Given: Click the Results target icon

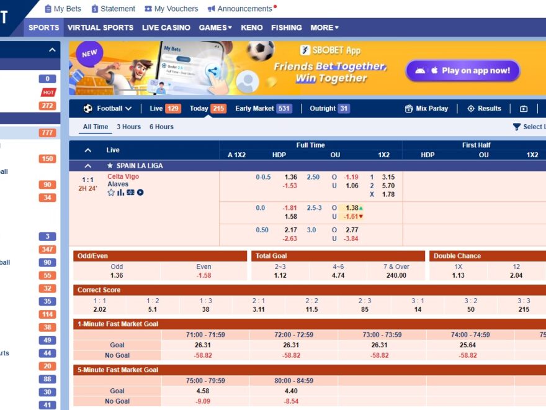Looking at the screenshot, I should [470, 109].
